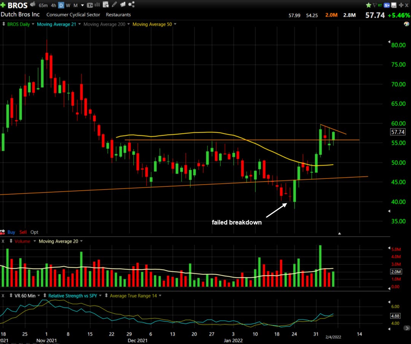Click the Sell button
This screenshot has width=411, height=344.
tap(23, 232)
